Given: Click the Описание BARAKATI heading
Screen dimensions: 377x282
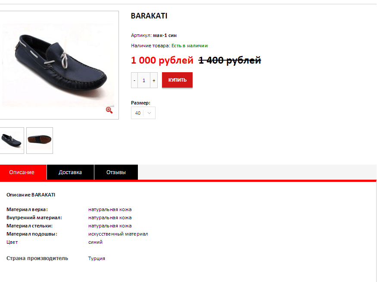Looking at the screenshot, I should [x=31, y=195].
